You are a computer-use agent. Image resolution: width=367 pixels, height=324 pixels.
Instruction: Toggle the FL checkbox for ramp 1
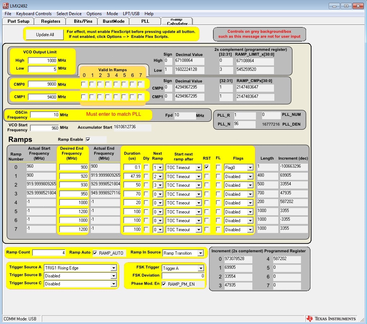pyautogui.click(x=218, y=176)
